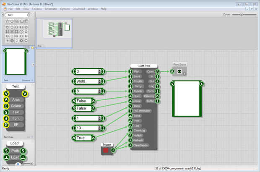Click the Text Draw component's Colour input

(6, 106)
